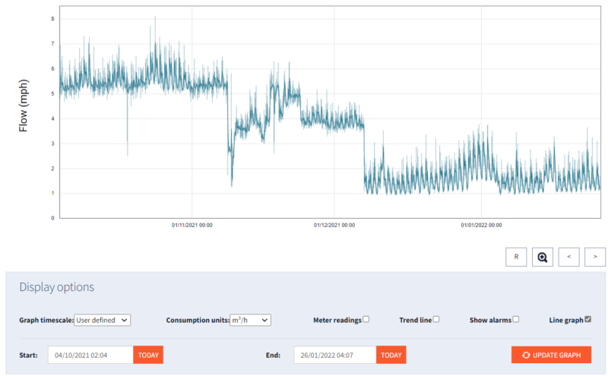Focus the End date input field
This screenshot has height=376, width=608.
point(334,355)
